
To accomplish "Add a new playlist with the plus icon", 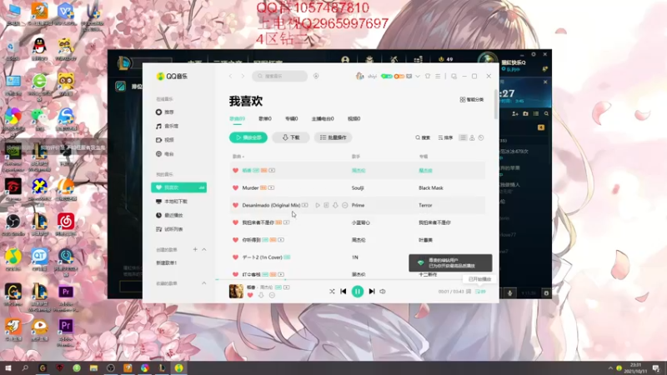I will 195,249.
